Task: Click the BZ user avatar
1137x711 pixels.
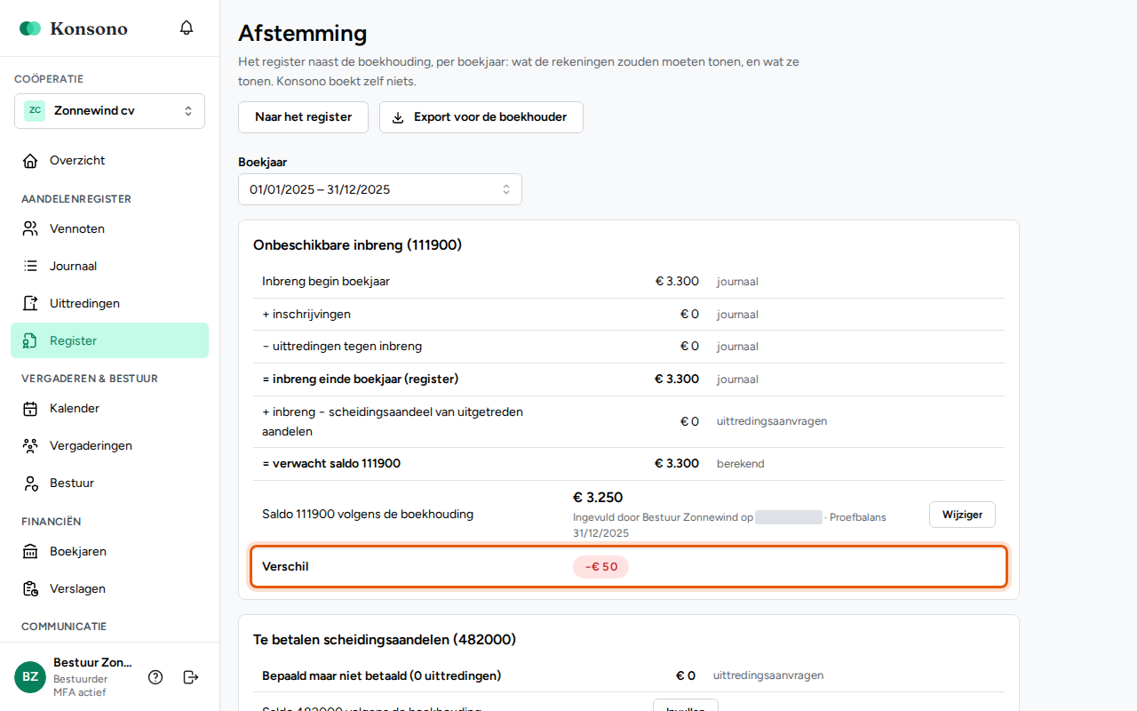Action: (30, 677)
